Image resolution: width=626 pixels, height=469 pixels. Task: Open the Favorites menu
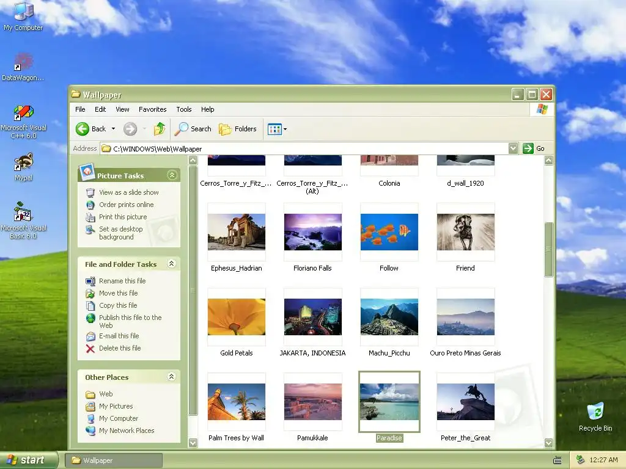(x=152, y=109)
